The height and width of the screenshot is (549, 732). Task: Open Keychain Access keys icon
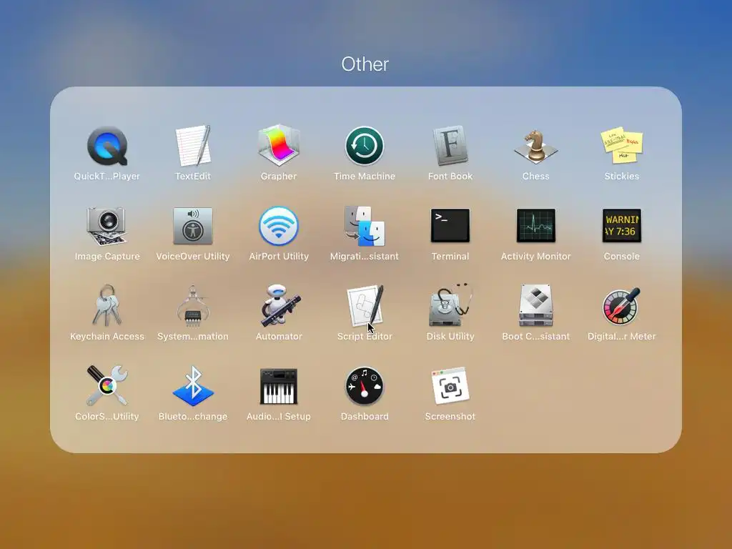[107, 306]
